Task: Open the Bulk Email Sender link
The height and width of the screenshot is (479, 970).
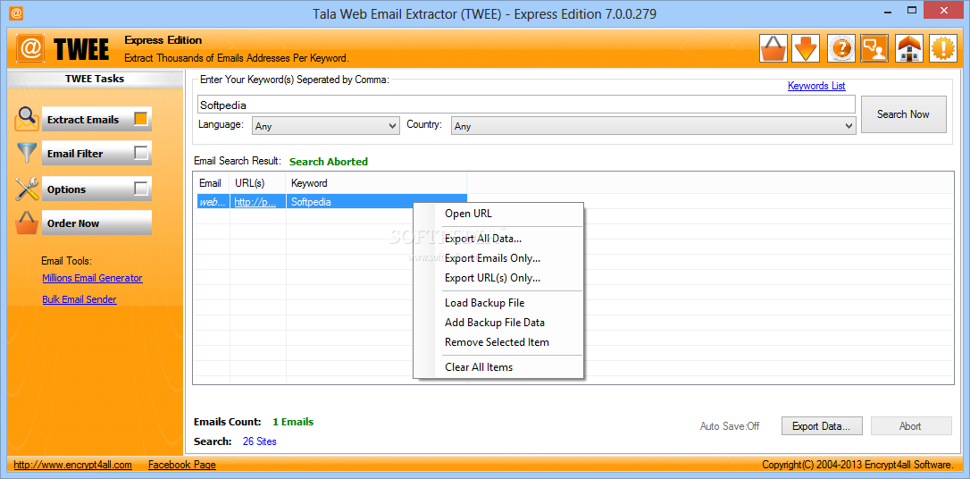Action: (79, 299)
